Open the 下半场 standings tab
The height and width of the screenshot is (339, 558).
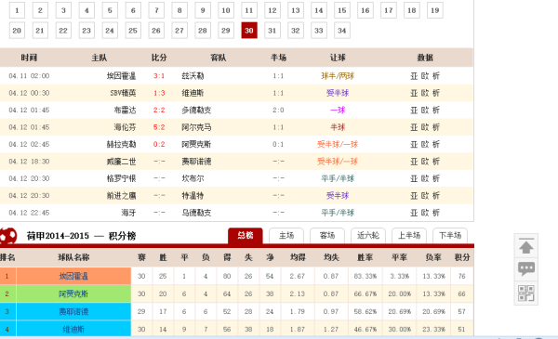tap(450, 236)
